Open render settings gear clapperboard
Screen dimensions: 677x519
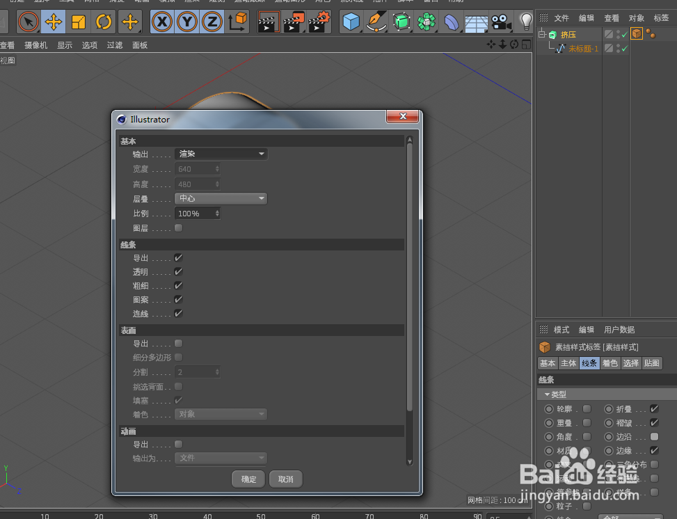pos(319,22)
